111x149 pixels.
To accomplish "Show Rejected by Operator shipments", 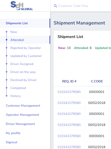I will [x=26, y=48].
